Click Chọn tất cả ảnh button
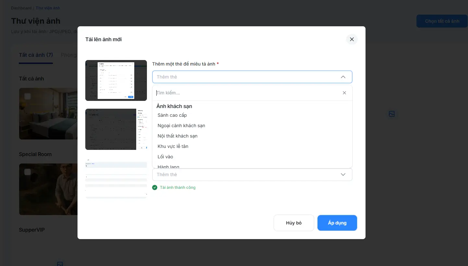This screenshot has width=468, height=266. click(442, 21)
